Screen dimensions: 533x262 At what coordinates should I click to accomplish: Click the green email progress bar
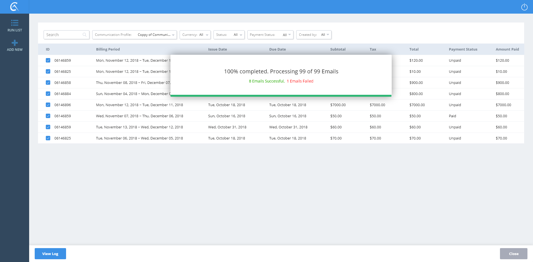pos(281,96)
